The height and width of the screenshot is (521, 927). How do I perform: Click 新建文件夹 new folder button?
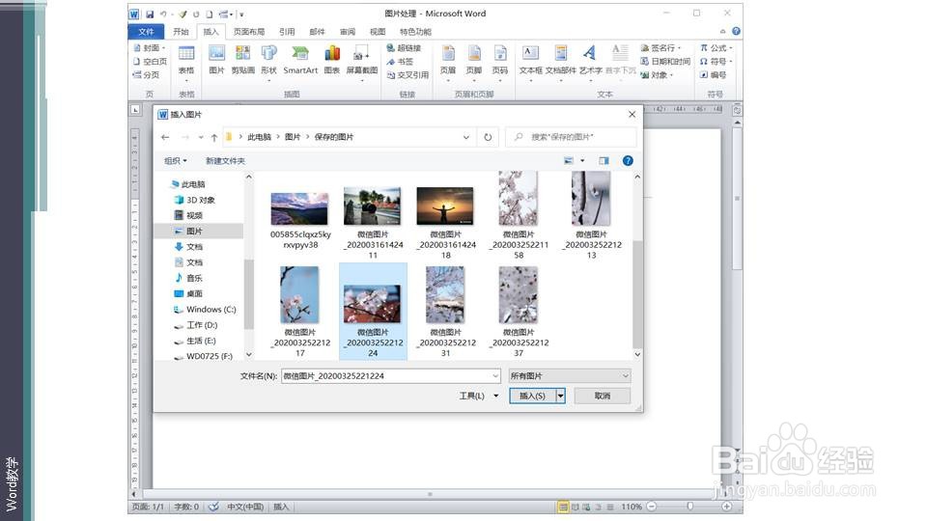[225, 161]
